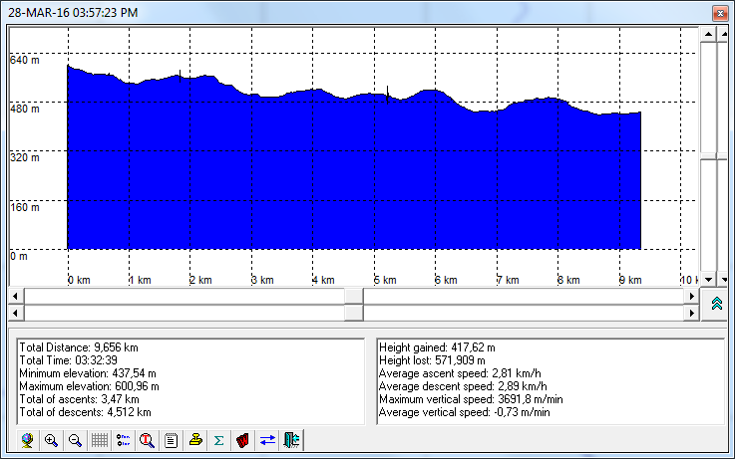The height and width of the screenshot is (459, 735).
Task: Click the yellow stamp icon
Action: pos(195,440)
